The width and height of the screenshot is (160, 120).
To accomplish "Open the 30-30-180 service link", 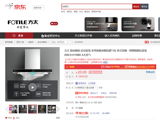I will pyautogui.click(x=95, y=113).
